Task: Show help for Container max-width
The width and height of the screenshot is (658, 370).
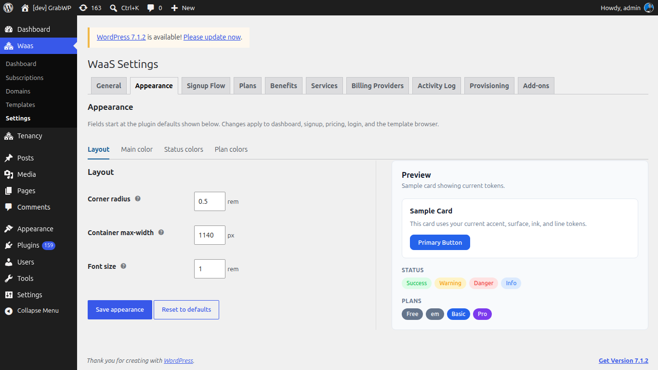Action: coord(161,232)
